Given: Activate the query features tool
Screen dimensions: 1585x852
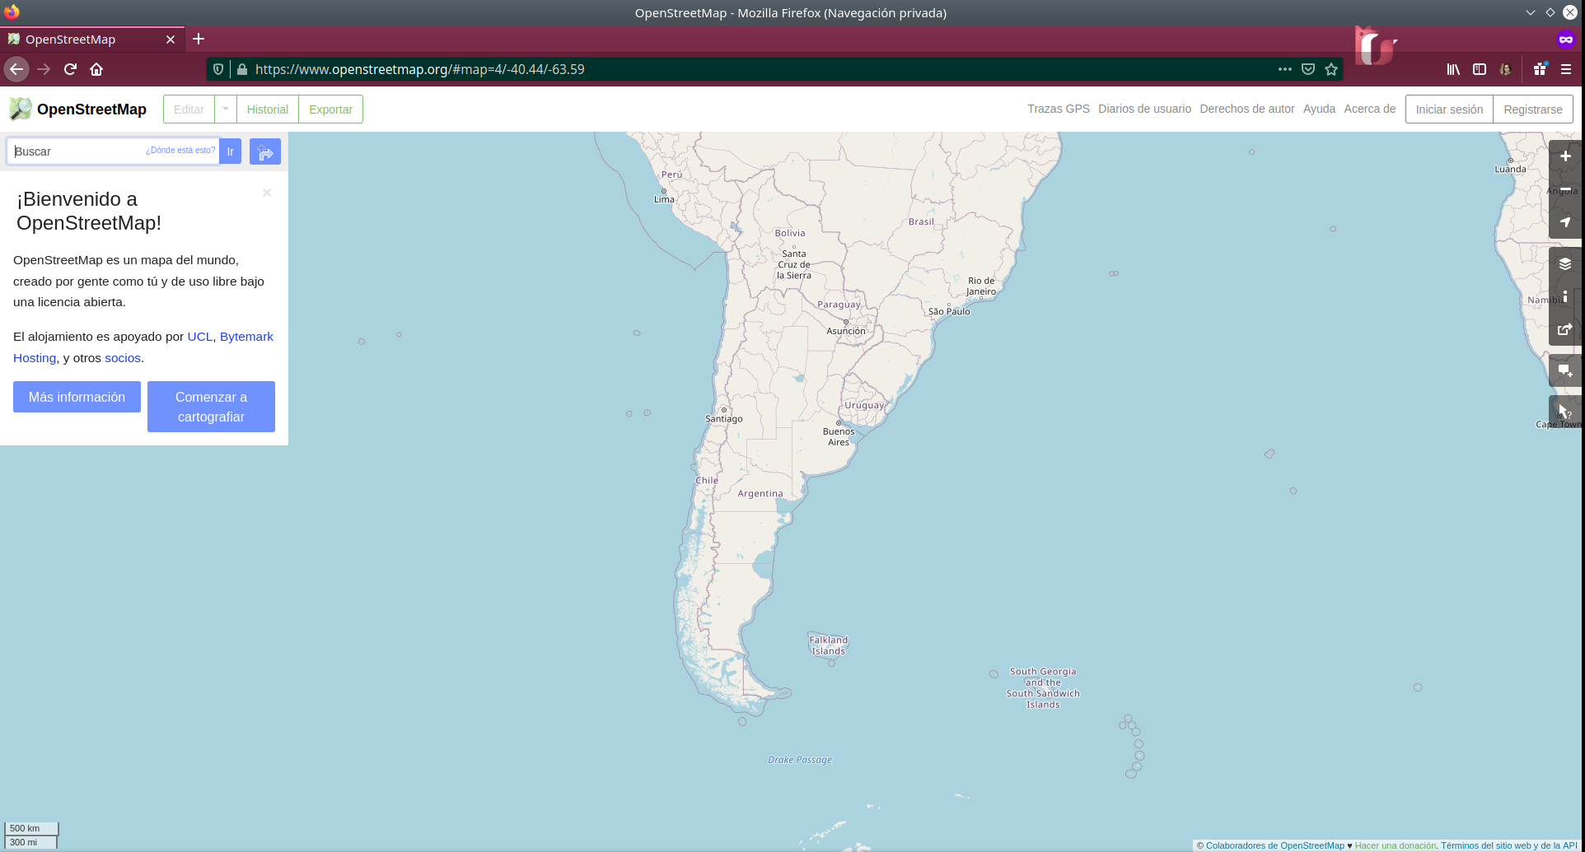Looking at the screenshot, I should pos(1565,411).
